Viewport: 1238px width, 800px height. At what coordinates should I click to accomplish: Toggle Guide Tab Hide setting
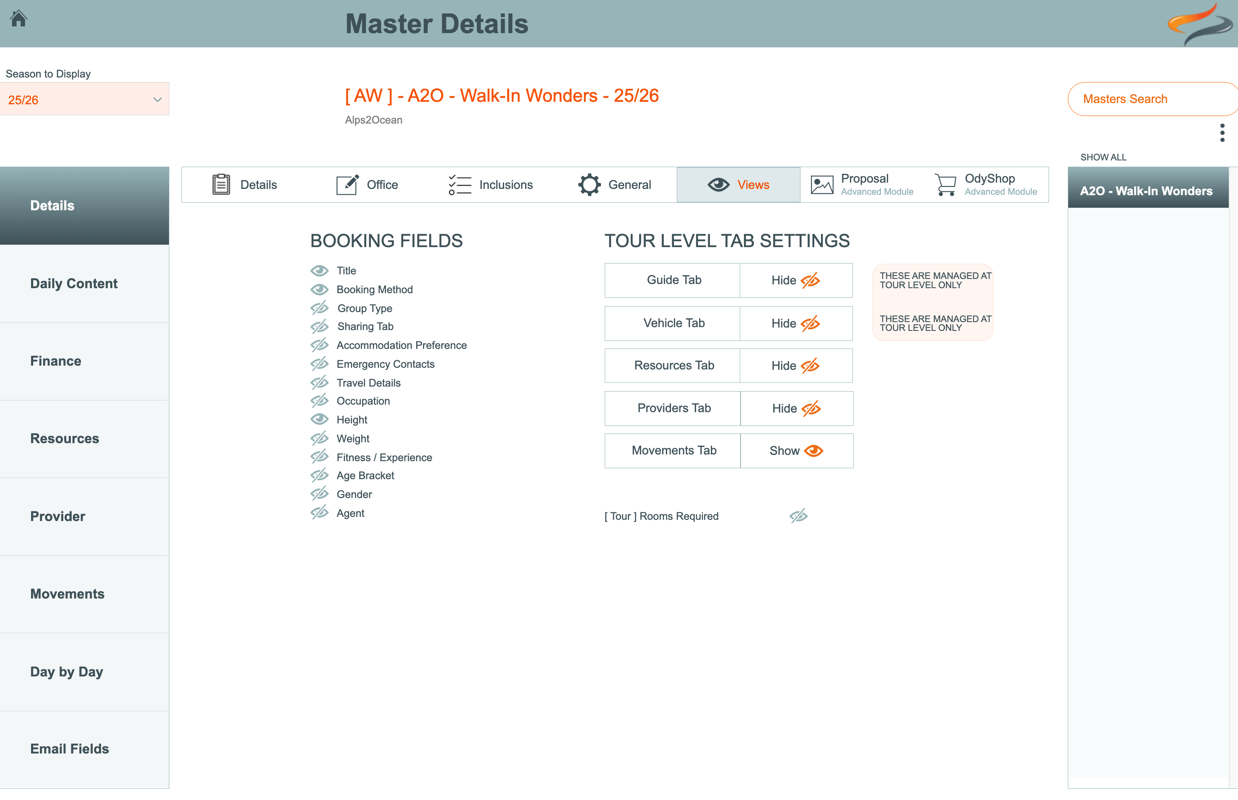[x=796, y=281]
